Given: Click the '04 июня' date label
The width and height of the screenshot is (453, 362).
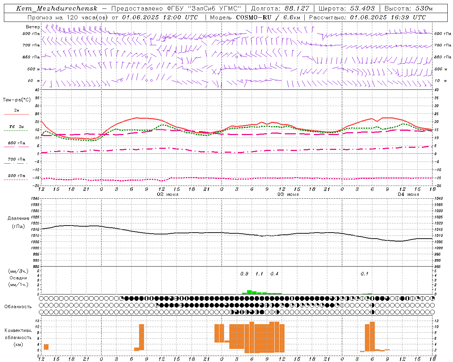Looking at the screenshot, I should [408, 194].
